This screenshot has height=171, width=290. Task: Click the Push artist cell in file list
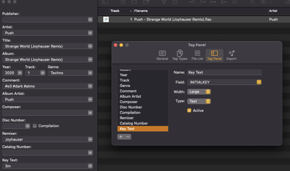[x=273, y=19]
